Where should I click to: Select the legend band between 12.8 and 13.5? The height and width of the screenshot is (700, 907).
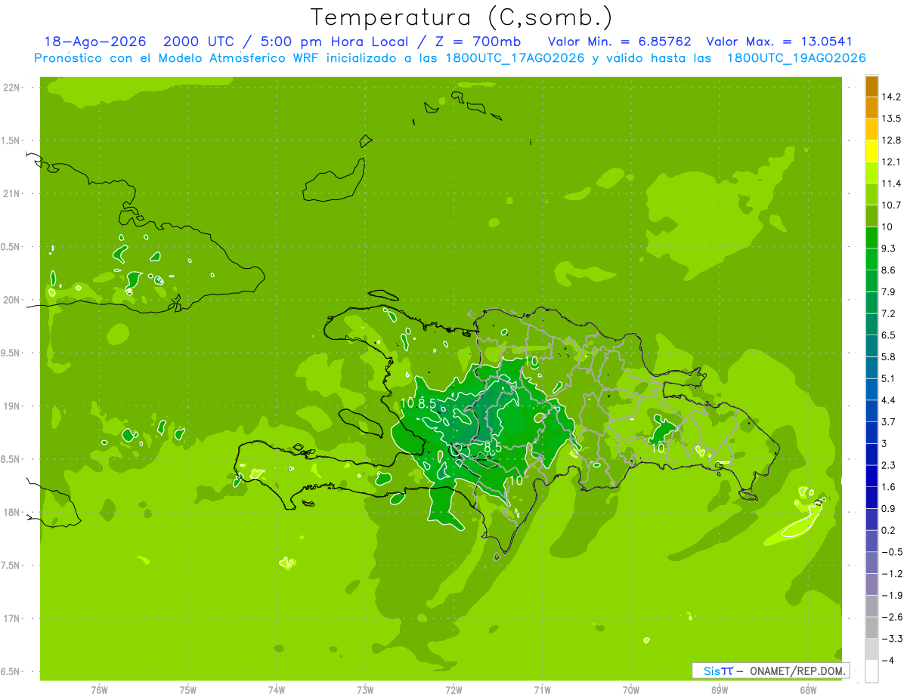[x=871, y=129]
